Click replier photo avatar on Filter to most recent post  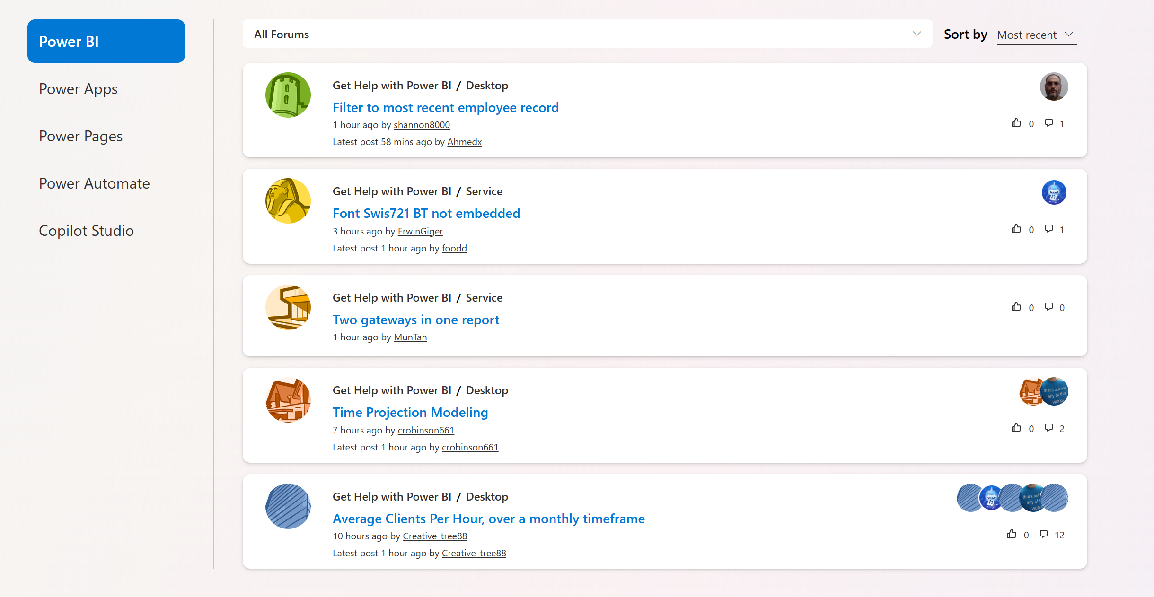click(1054, 87)
